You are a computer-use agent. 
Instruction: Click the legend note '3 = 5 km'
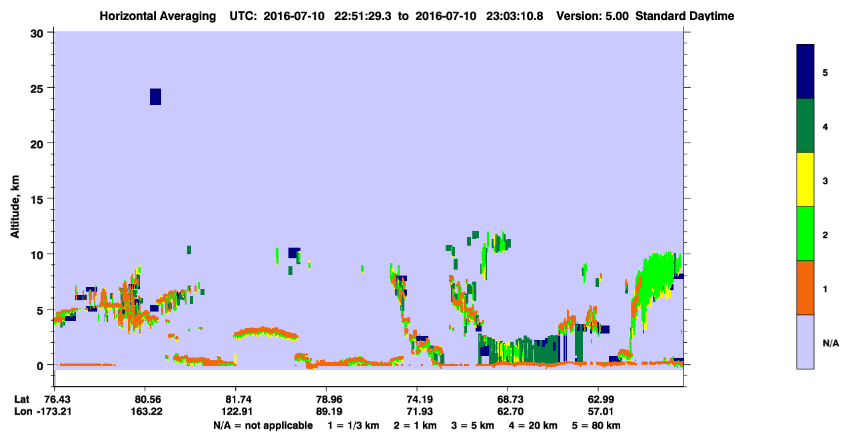click(x=474, y=425)
